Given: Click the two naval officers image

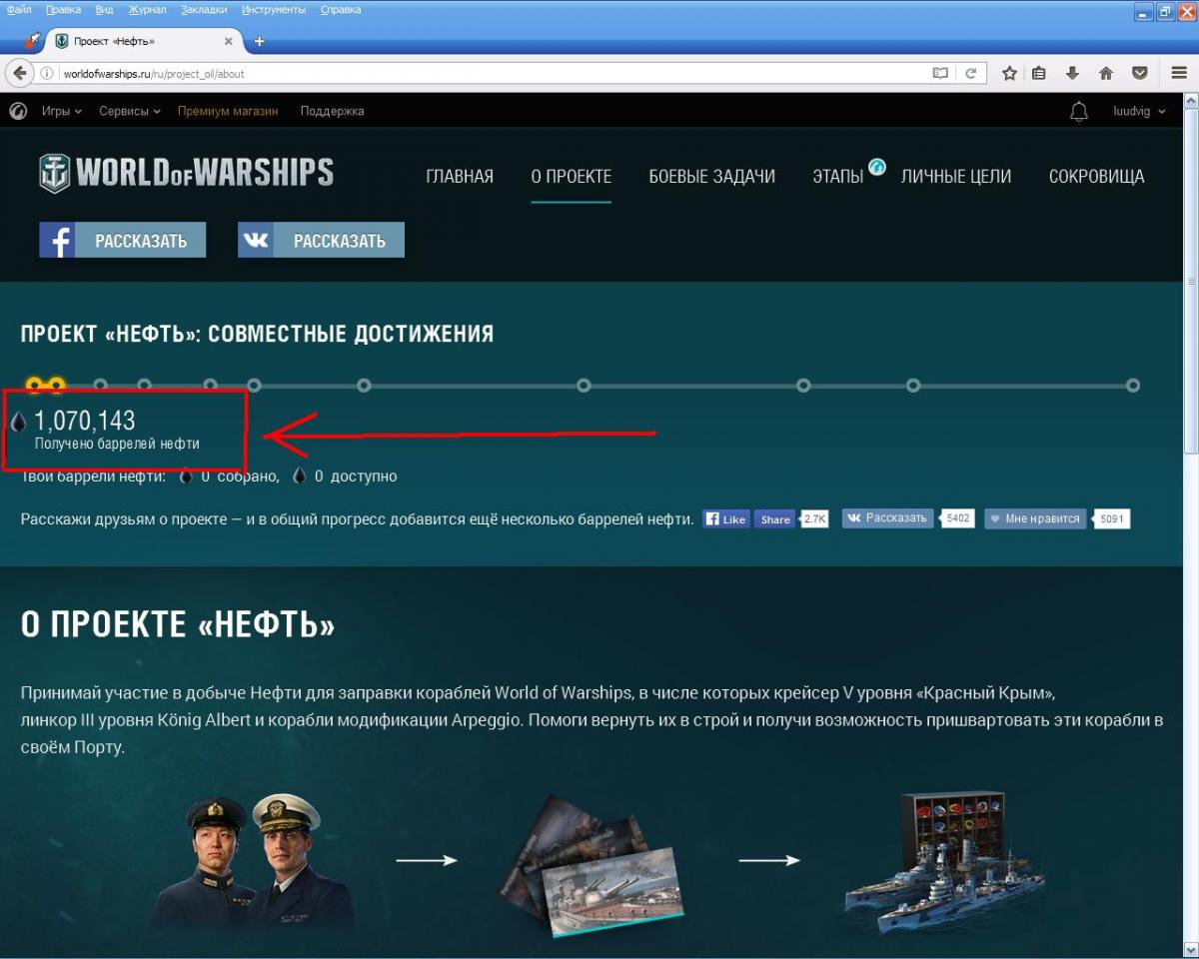Looking at the screenshot, I should pyautogui.click(x=255, y=860).
